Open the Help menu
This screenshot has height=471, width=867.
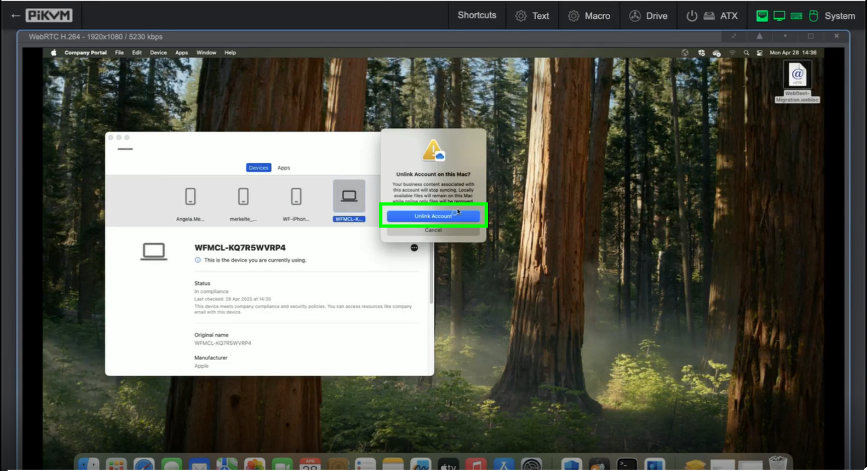(x=230, y=53)
